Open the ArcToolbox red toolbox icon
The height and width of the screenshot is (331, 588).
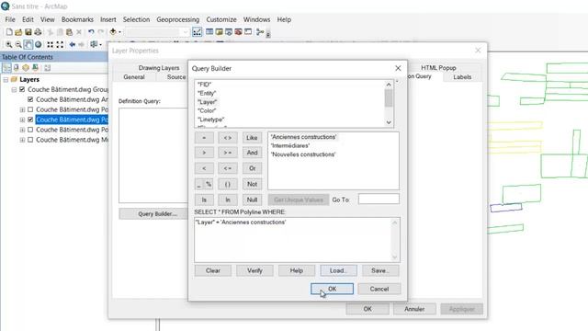(238, 32)
